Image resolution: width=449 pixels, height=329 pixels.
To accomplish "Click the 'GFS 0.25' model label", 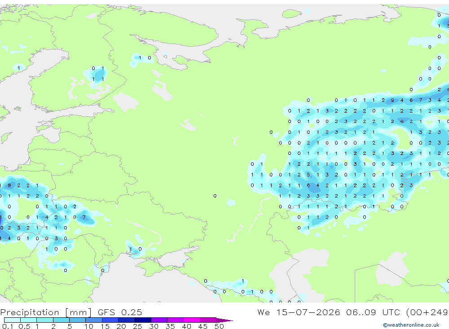I will click(120, 312).
